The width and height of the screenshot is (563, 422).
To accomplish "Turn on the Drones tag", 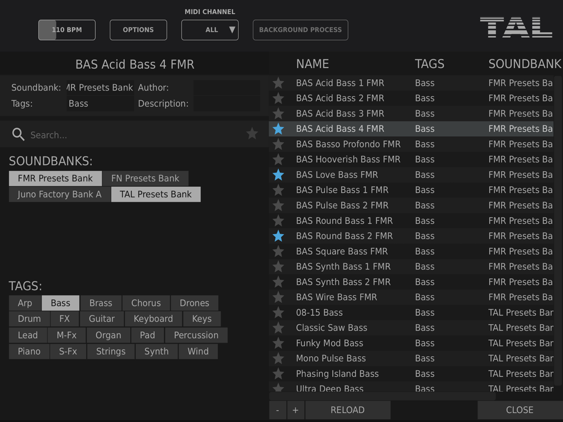I will [x=194, y=303].
